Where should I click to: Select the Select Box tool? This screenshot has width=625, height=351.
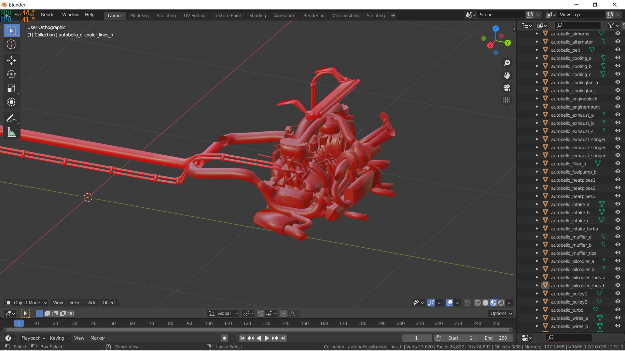[11, 31]
